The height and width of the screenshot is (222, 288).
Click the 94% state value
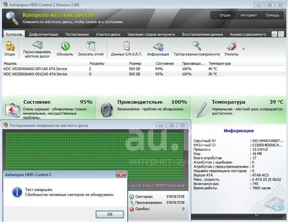pyautogui.click(x=159, y=69)
